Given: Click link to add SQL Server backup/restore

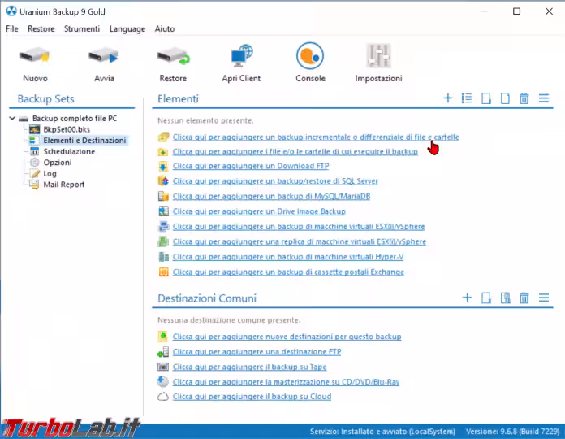Looking at the screenshot, I should tap(275, 181).
